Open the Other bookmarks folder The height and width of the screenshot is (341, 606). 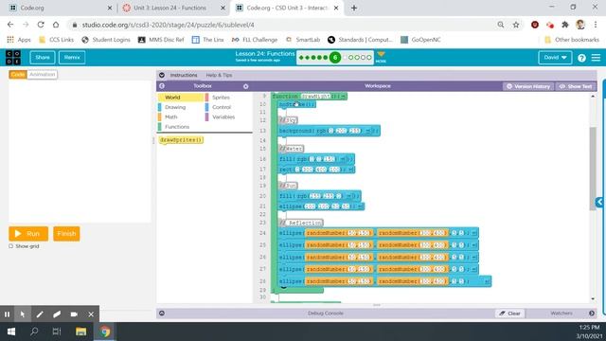pyautogui.click(x=572, y=40)
